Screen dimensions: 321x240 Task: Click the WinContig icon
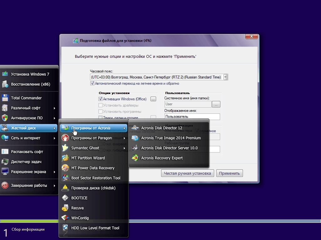(65, 218)
